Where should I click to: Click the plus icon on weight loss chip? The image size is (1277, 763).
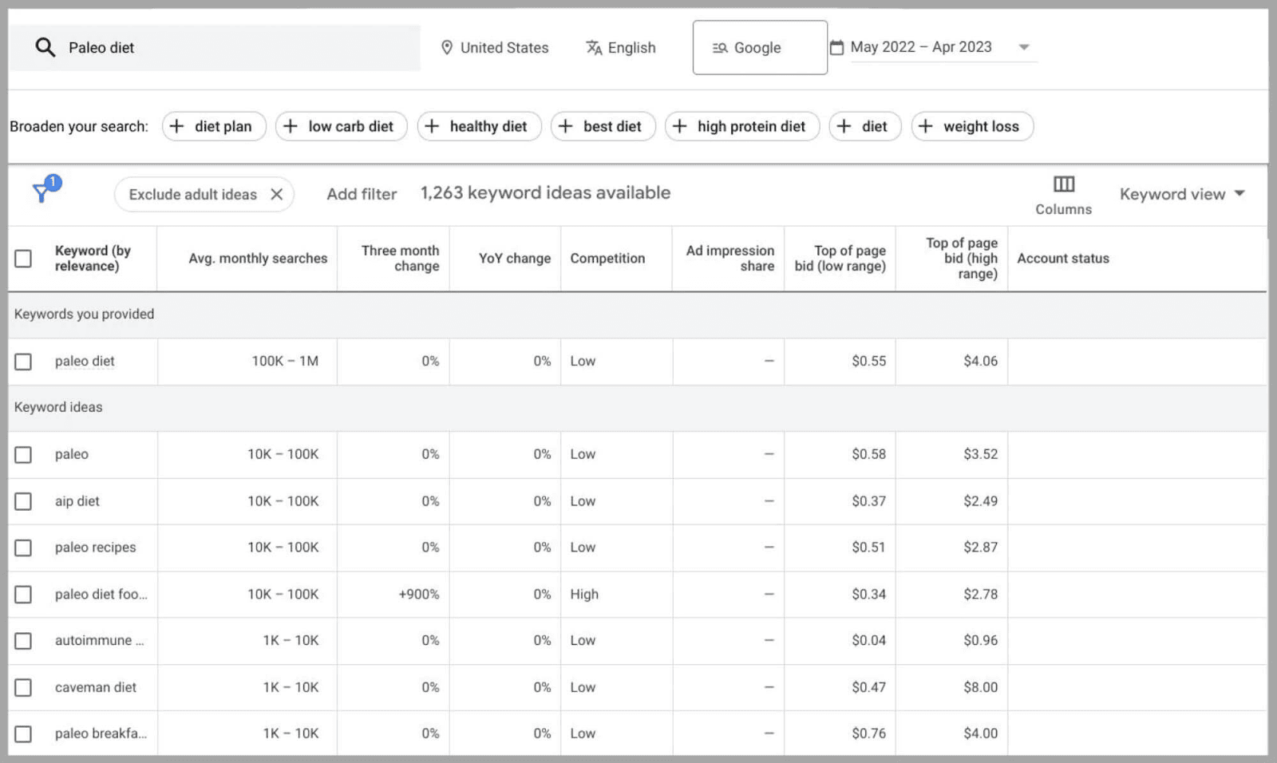click(x=927, y=126)
